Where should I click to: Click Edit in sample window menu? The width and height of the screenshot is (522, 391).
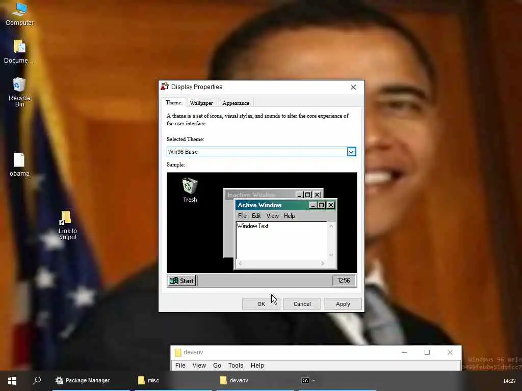click(256, 216)
